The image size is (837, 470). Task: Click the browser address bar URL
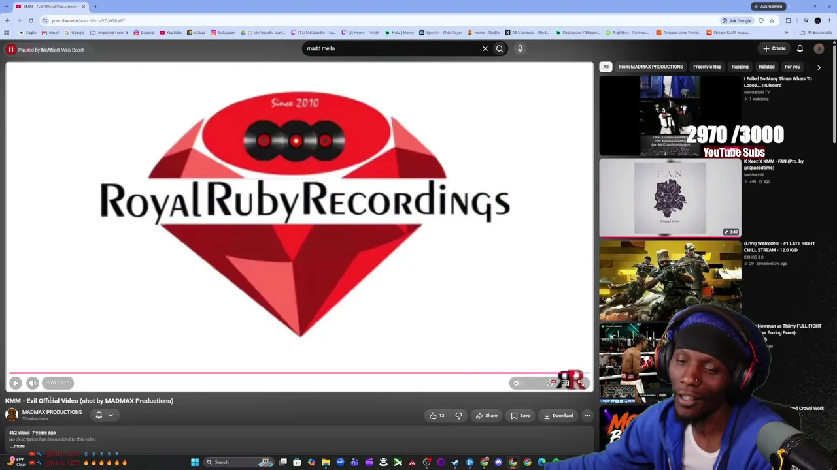pyautogui.click(x=88, y=20)
